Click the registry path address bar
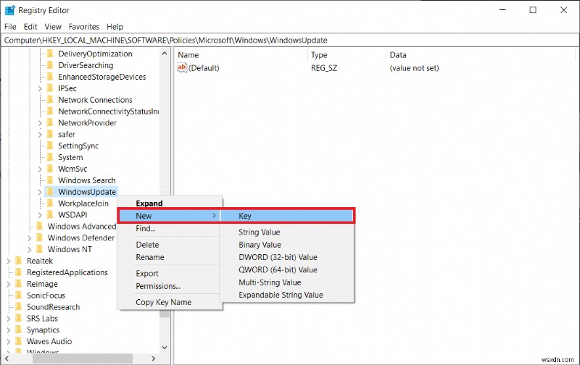The image size is (580, 365). pos(289,40)
